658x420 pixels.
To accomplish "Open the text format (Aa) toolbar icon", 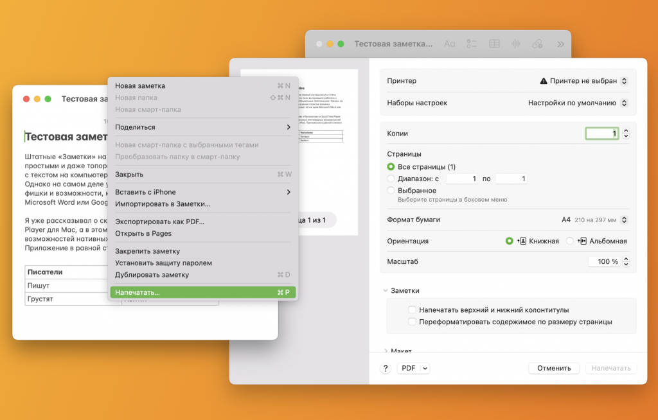I will pos(450,44).
